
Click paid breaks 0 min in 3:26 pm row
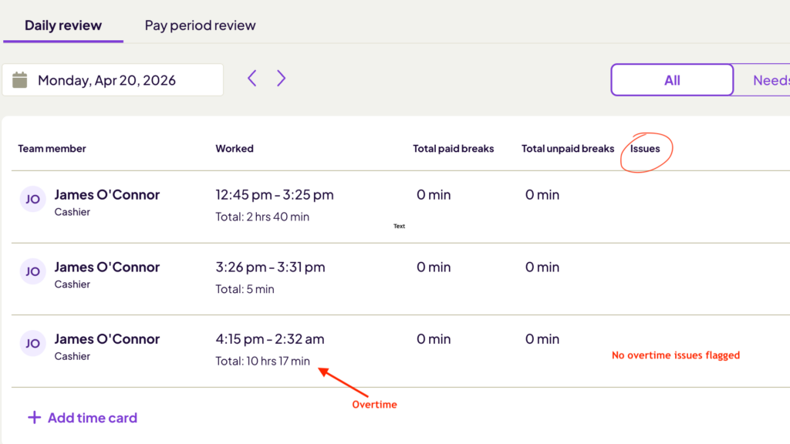434,267
